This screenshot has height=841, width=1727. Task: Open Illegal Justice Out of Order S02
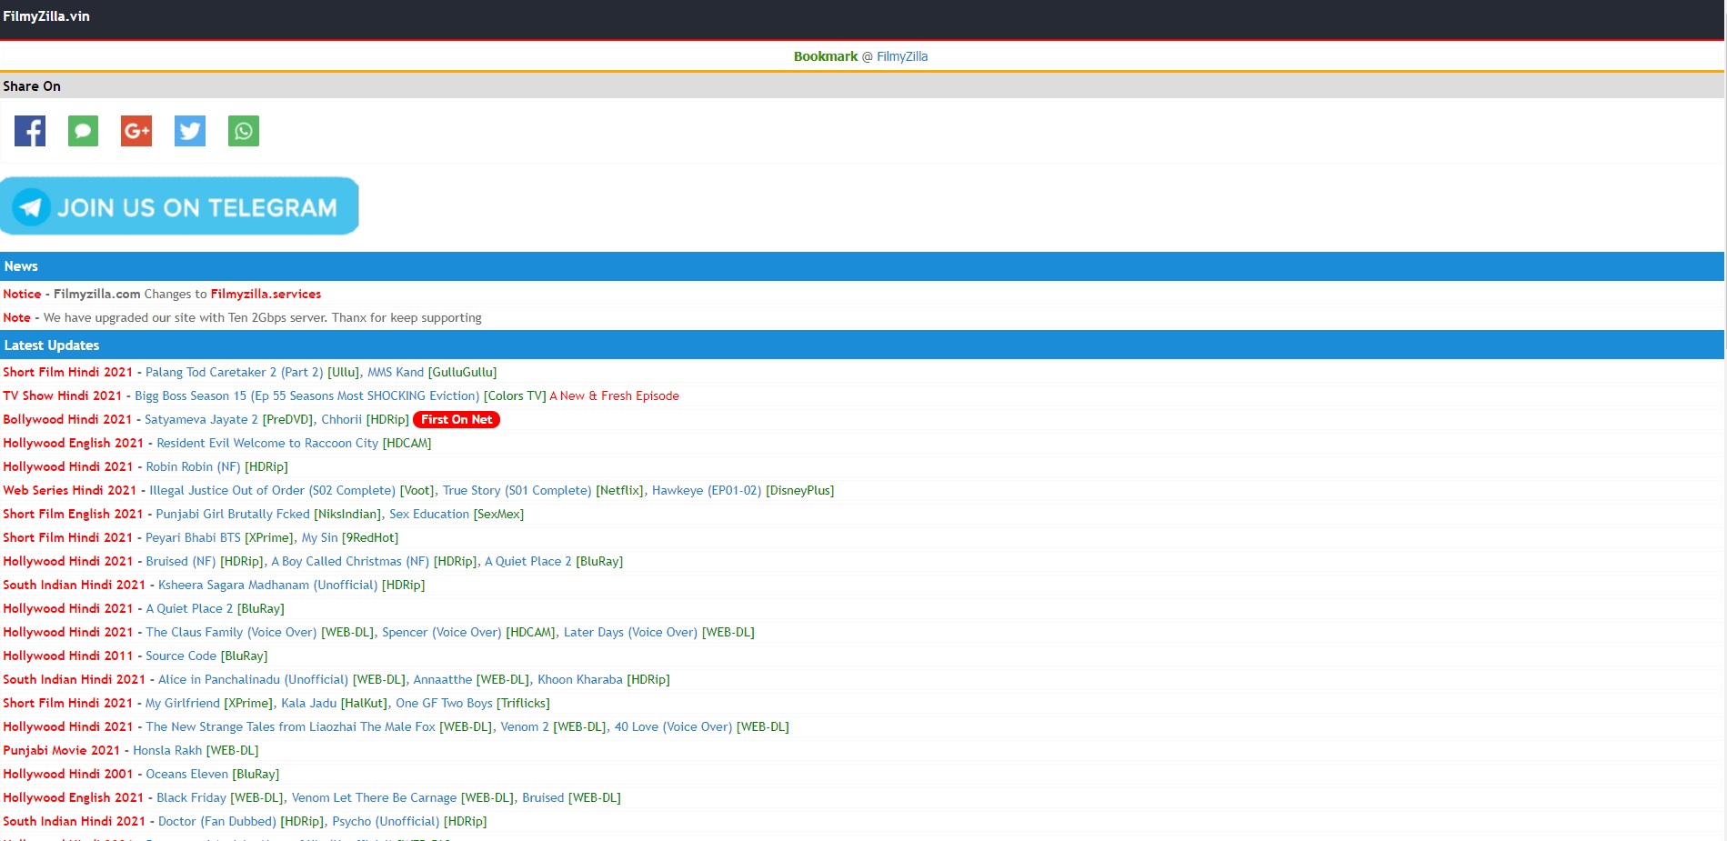point(272,490)
